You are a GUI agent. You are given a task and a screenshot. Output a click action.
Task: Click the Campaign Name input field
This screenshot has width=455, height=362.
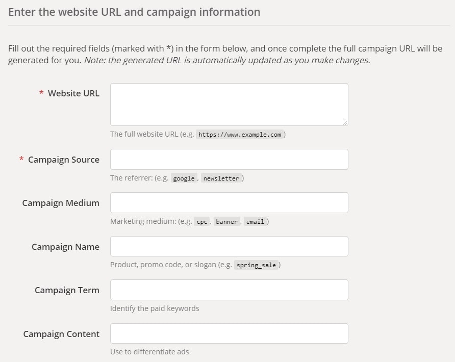pos(229,246)
